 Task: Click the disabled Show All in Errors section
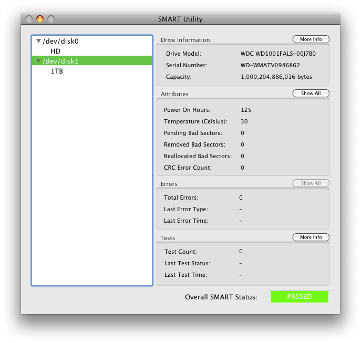(311, 183)
